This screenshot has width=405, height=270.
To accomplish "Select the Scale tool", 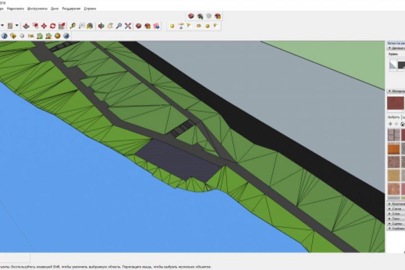I will [62, 26].
